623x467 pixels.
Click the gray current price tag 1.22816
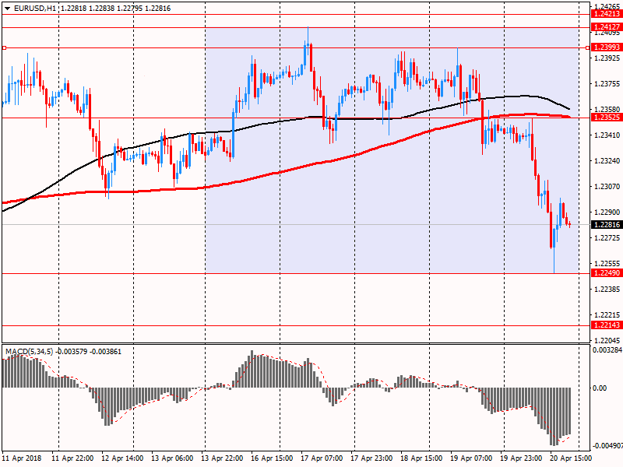[x=606, y=225]
